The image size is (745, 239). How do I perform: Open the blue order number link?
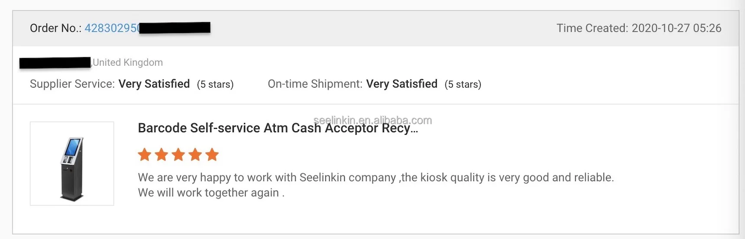tap(112, 28)
